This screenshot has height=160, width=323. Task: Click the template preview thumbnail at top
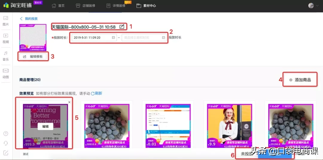[x=33, y=37]
